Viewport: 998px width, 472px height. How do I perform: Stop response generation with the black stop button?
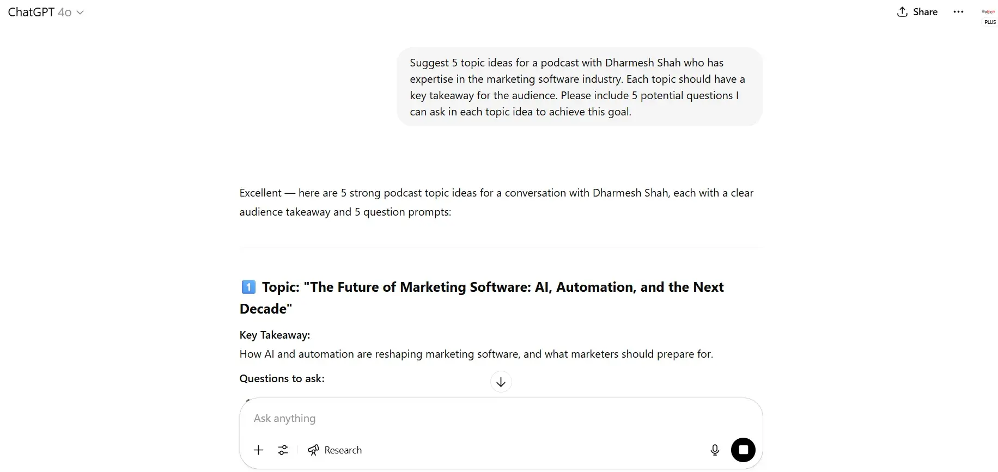point(744,450)
